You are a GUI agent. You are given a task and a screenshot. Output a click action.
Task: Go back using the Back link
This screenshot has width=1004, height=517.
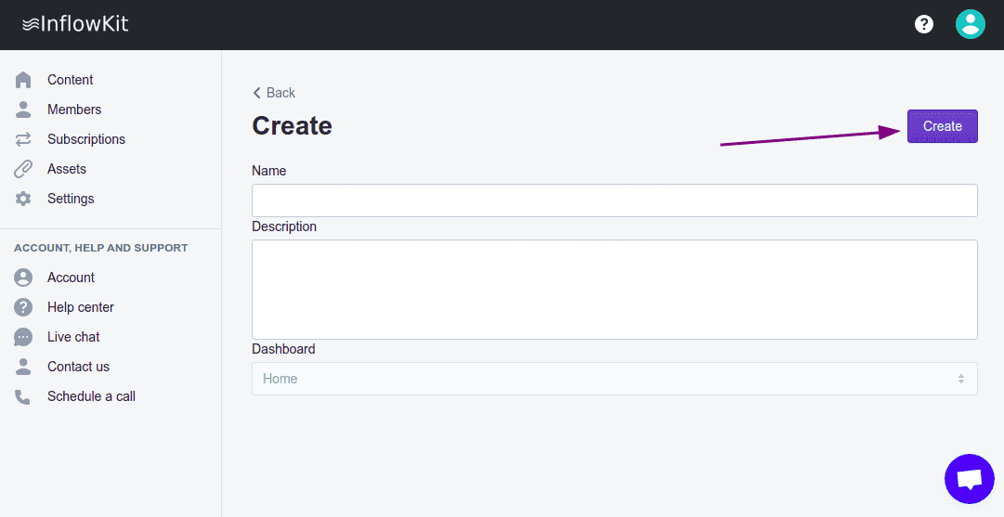click(274, 93)
